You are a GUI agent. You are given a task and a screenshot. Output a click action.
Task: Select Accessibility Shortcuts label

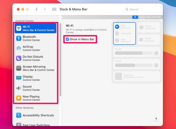(x=38, y=115)
